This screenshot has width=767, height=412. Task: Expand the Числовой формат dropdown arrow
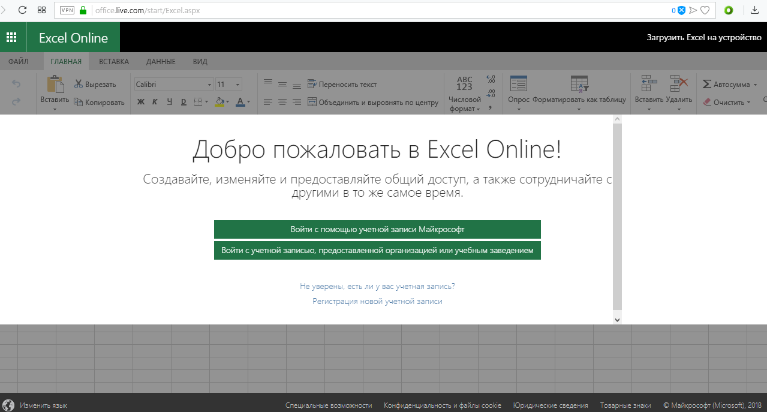click(479, 109)
